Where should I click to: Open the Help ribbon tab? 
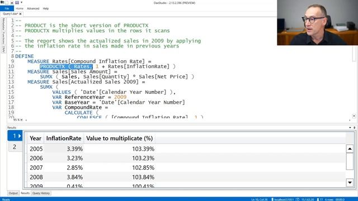[46, 8]
